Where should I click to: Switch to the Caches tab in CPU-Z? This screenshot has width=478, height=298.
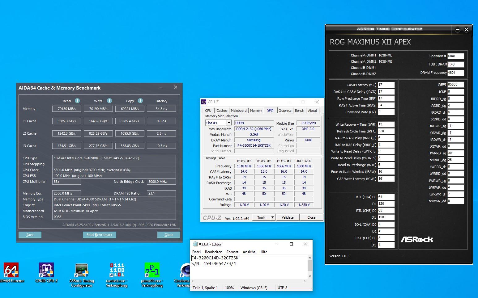(x=222, y=111)
